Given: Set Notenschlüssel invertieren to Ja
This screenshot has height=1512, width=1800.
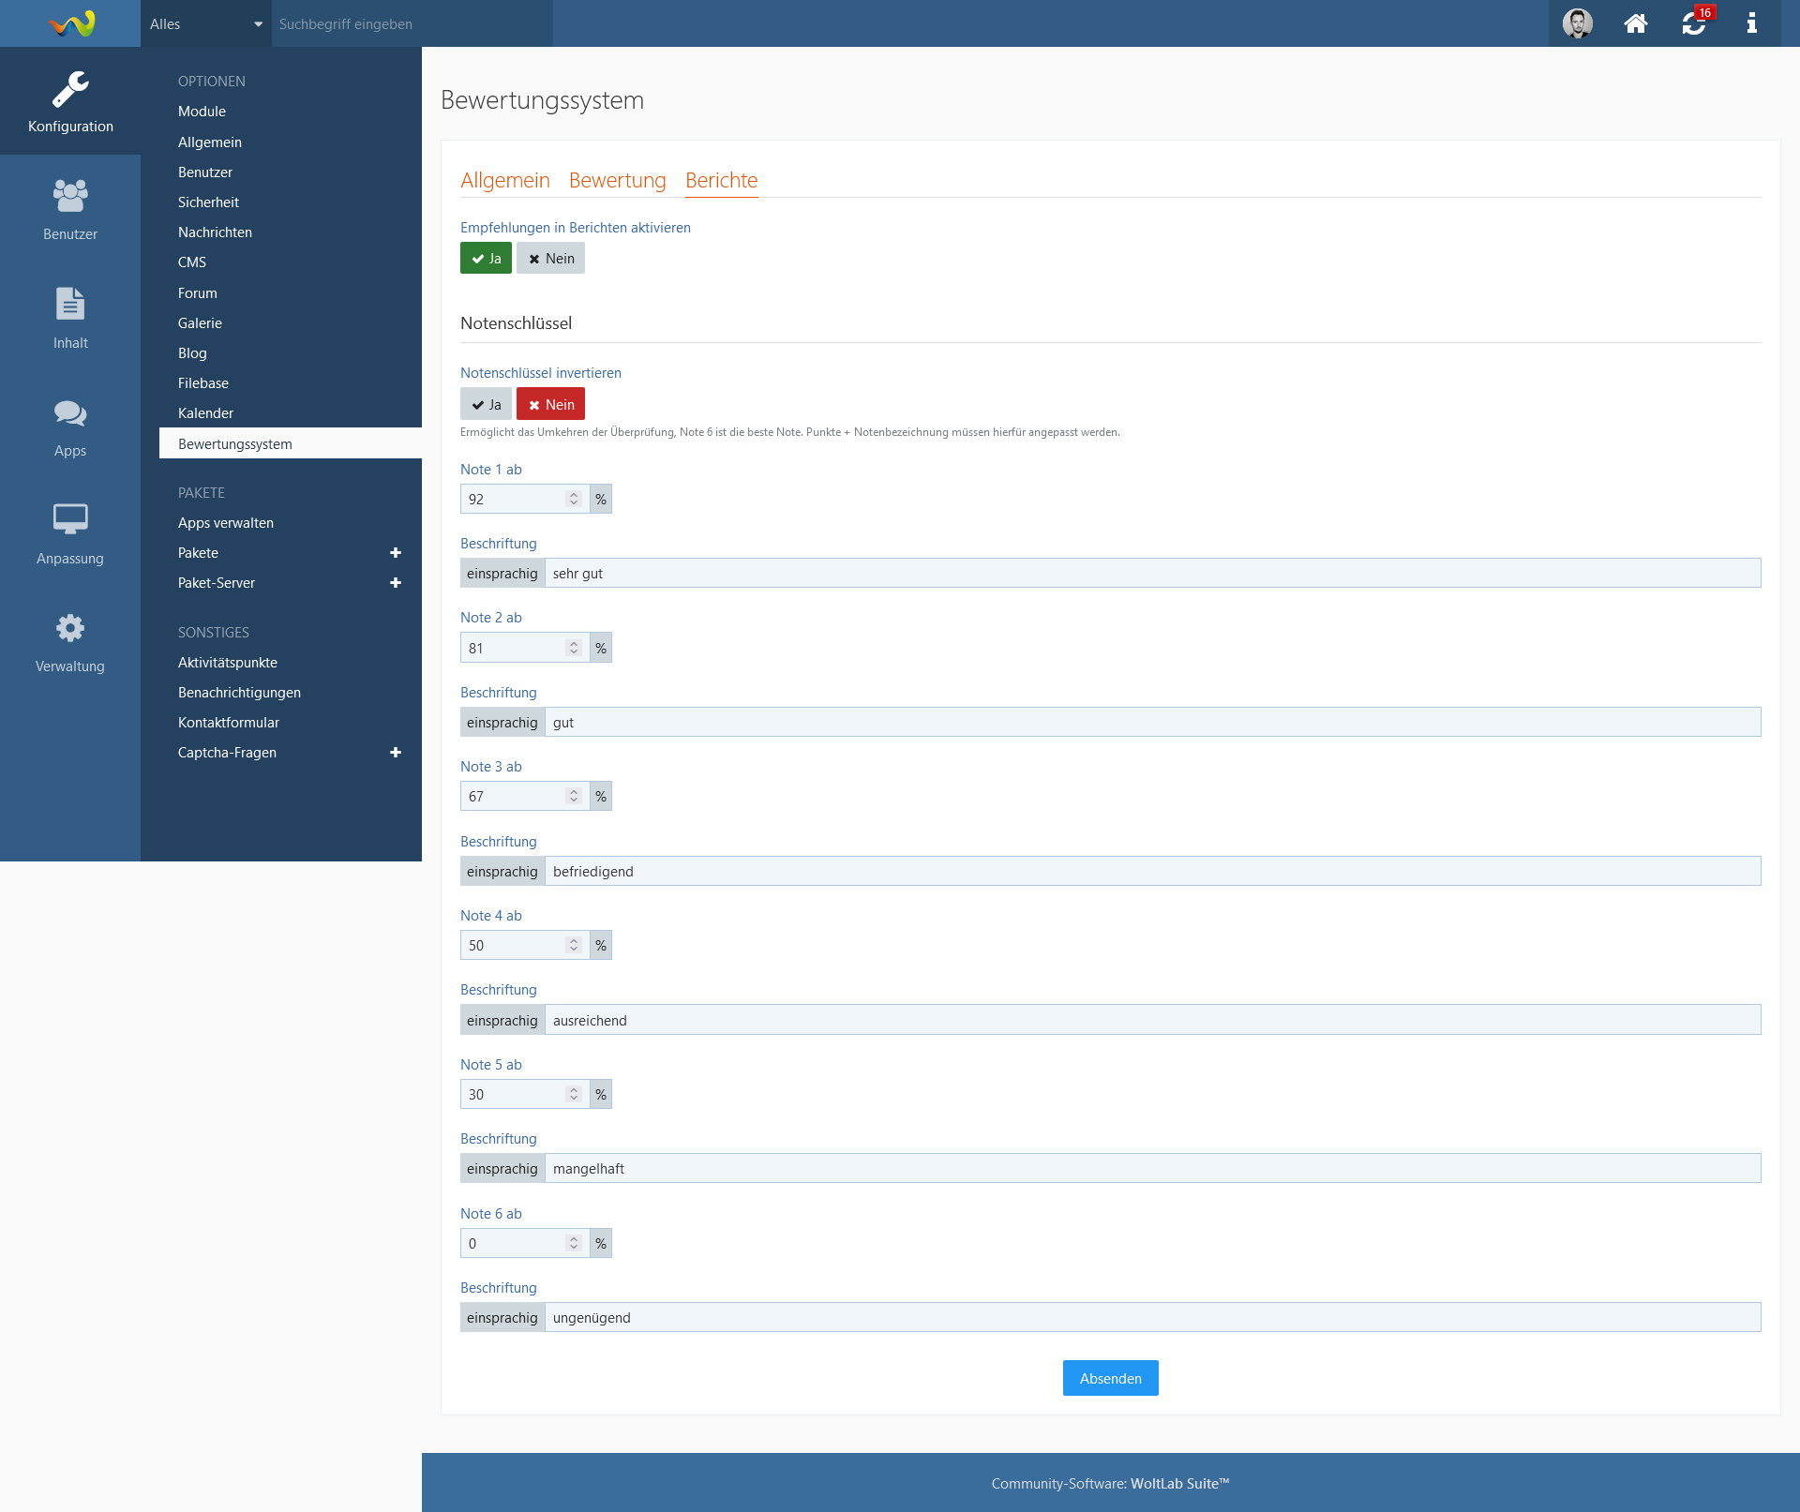Looking at the screenshot, I should click(486, 405).
